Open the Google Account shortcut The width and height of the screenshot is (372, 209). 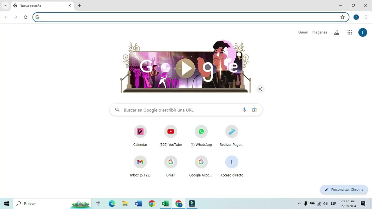(201, 166)
